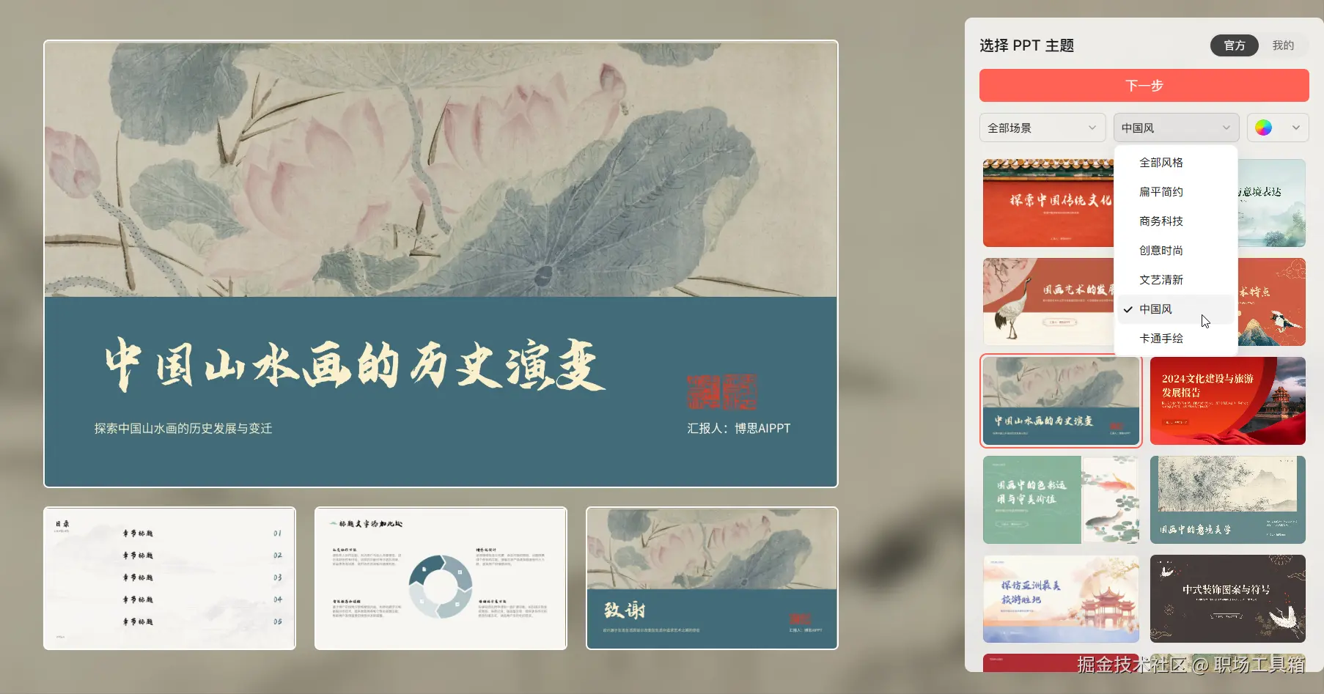The image size is (1324, 694).
Task: View the 目录 slide thumbnail
Action: 169,577
